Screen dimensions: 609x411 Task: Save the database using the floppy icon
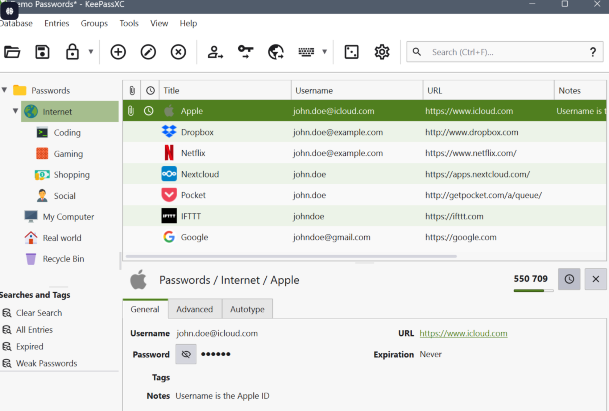click(42, 52)
